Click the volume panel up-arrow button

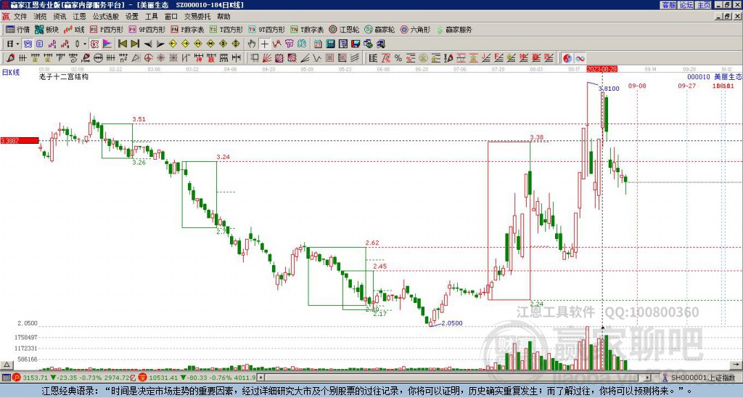click(x=6, y=365)
